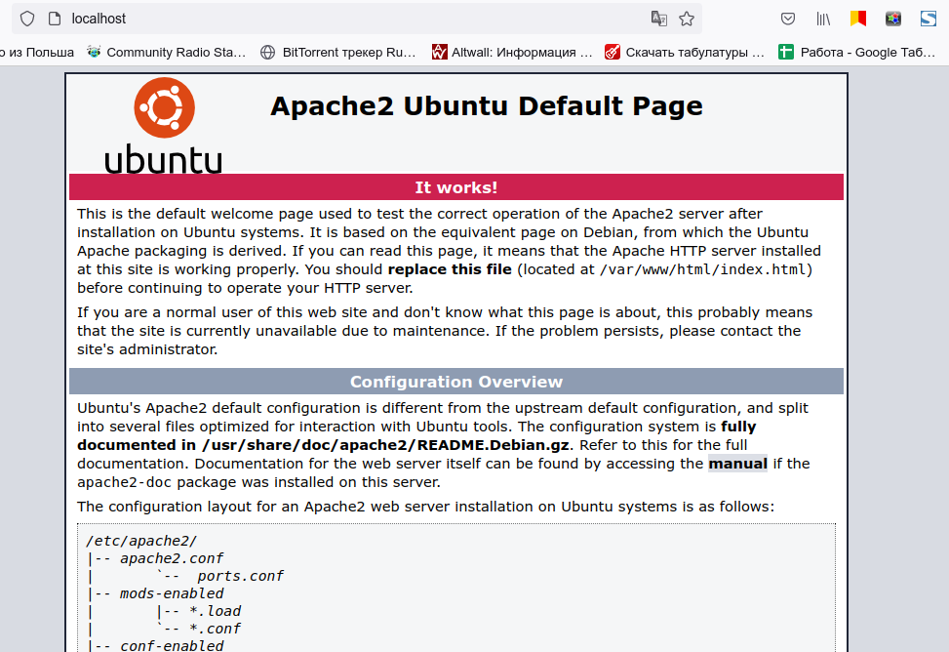Click the Community Radio bookmark favicon
949x652 pixels.
coord(94,52)
